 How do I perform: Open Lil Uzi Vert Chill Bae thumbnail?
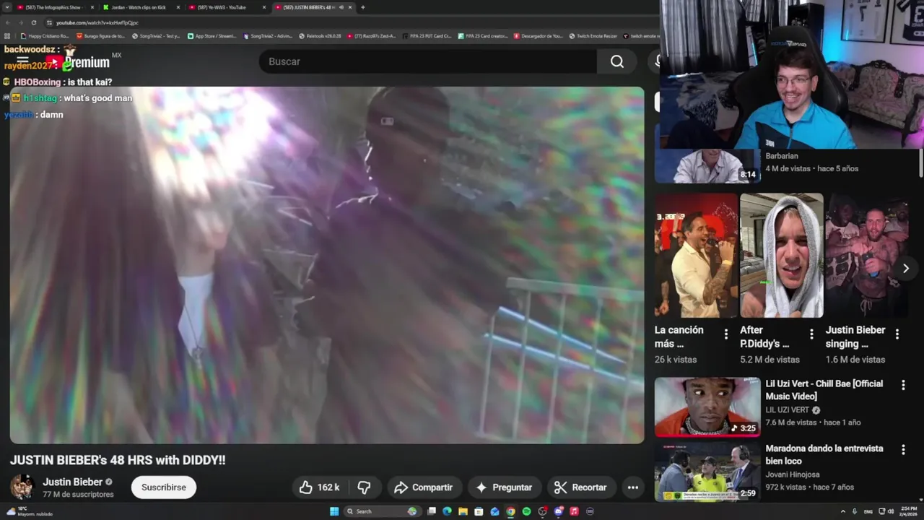707,407
